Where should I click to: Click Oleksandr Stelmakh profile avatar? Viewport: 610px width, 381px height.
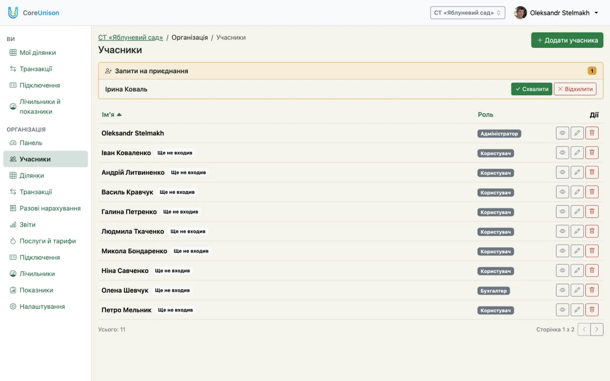click(x=520, y=13)
